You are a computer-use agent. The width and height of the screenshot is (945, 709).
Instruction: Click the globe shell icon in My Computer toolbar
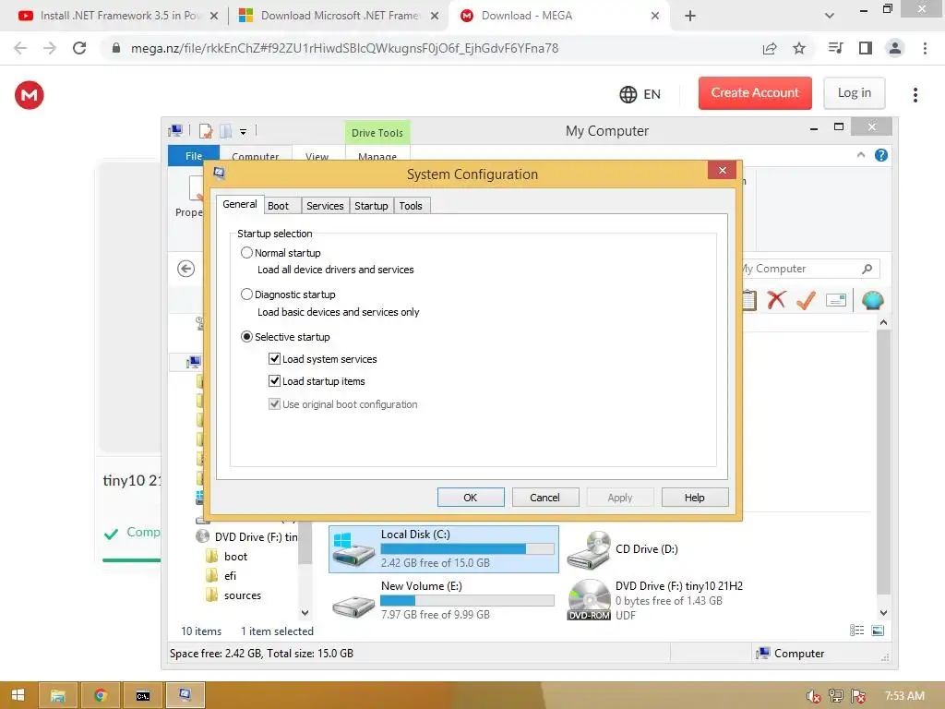click(x=872, y=300)
